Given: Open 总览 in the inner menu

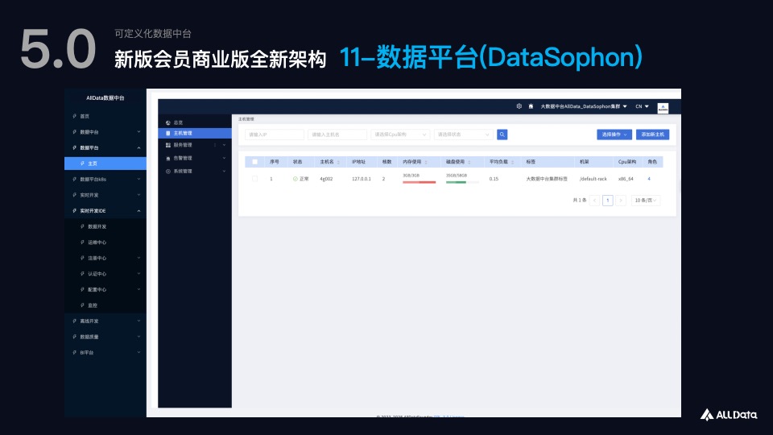Looking at the screenshot, I should click(x=194, y=122).
